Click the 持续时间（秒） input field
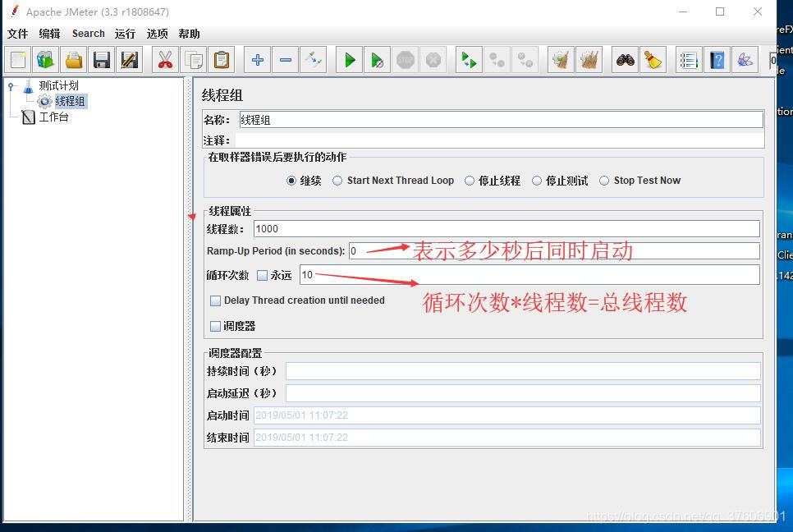This screenshot has height=532, width=793. [x=523, y=371]
